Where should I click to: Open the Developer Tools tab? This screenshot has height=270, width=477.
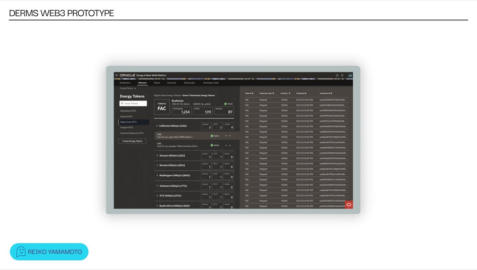point(211,83)
